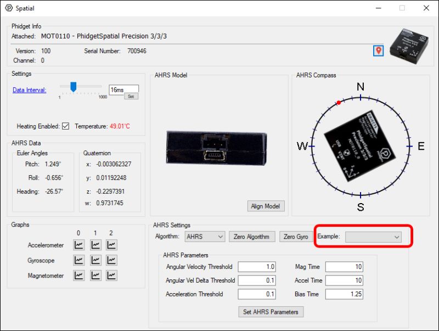Open the Magnetometer axis 1 graph
Viewport: 439px width, 331px height.
(95, 276)
